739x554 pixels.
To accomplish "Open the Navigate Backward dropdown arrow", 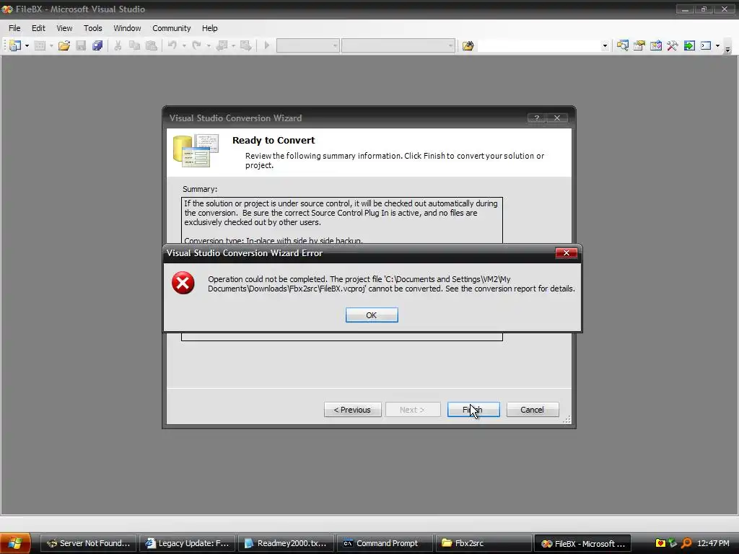I will pos(233,45).
